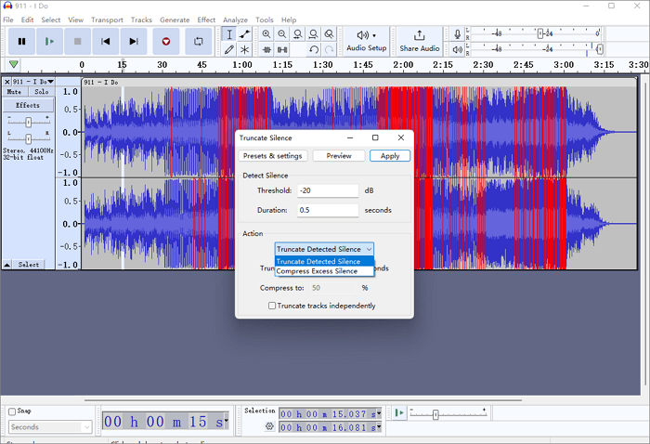Toggle the Snap checkbox

point(12,411)
